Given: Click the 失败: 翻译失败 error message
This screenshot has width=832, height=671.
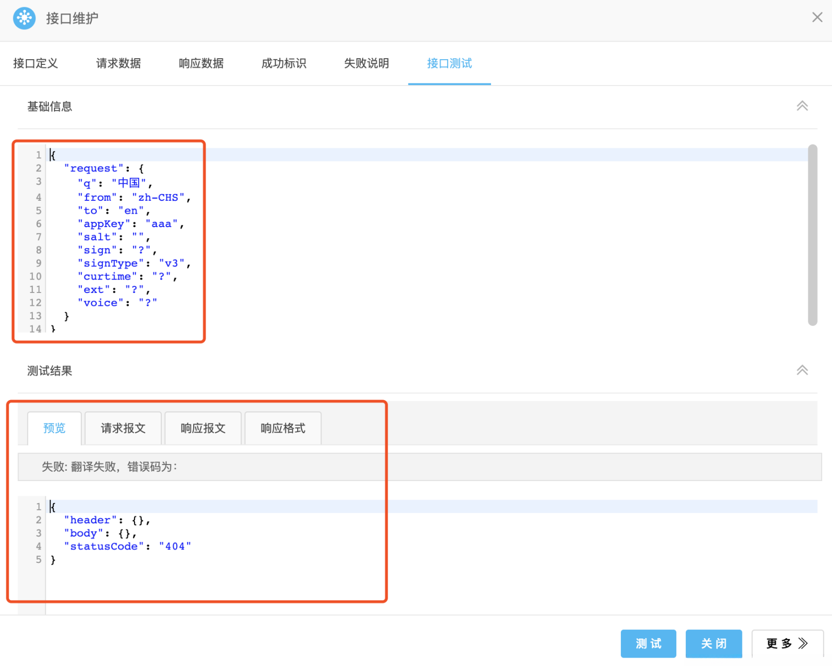Looking at the screenshot, I should click(x=109, y=467).
